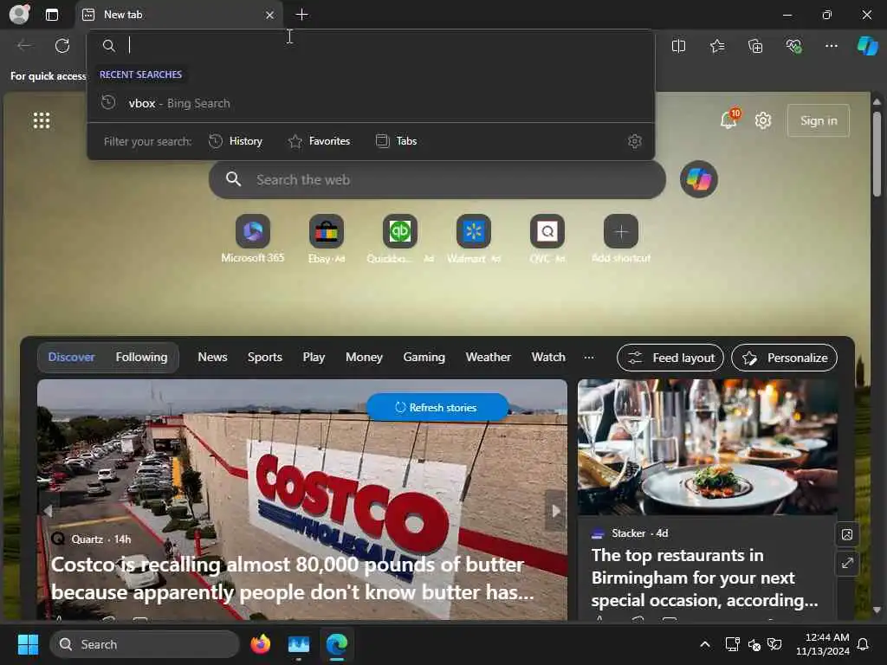Open the Edge taskbar icon
The height and width of the screenshot is (665, 887).
337,644
